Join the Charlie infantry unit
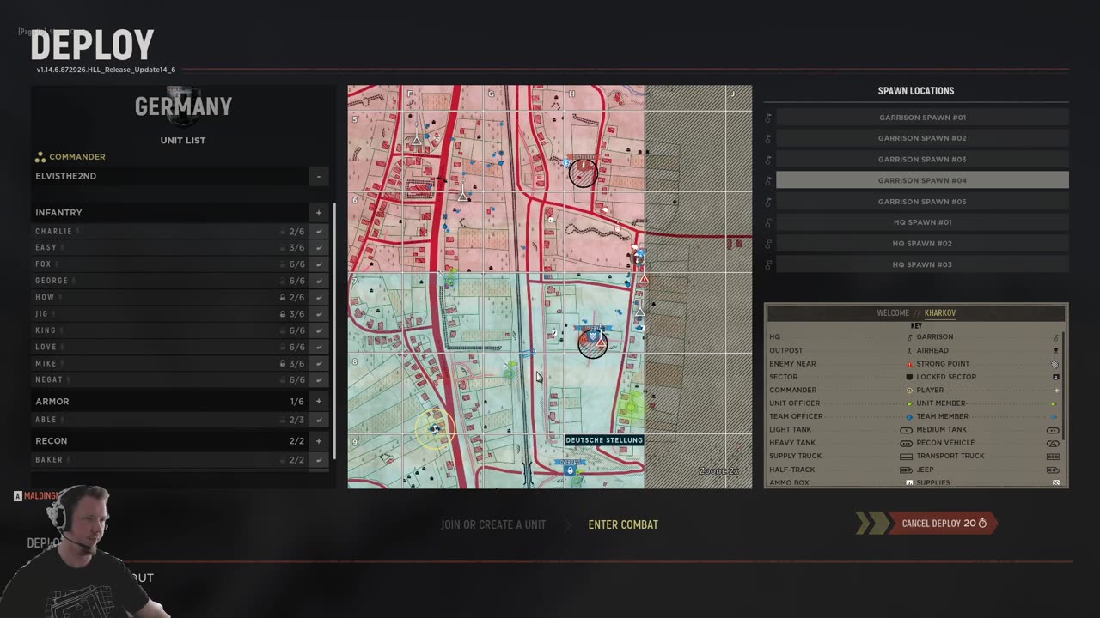Viewport: 1100px width, 618px height. tap(319, 232)
